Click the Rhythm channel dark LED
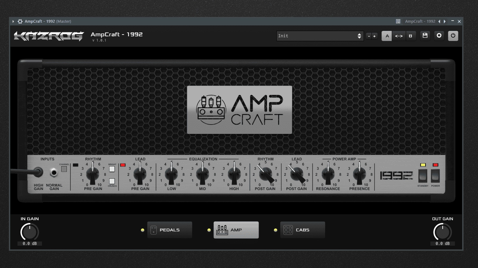478x268 pixels. click(x=76, y=165)
